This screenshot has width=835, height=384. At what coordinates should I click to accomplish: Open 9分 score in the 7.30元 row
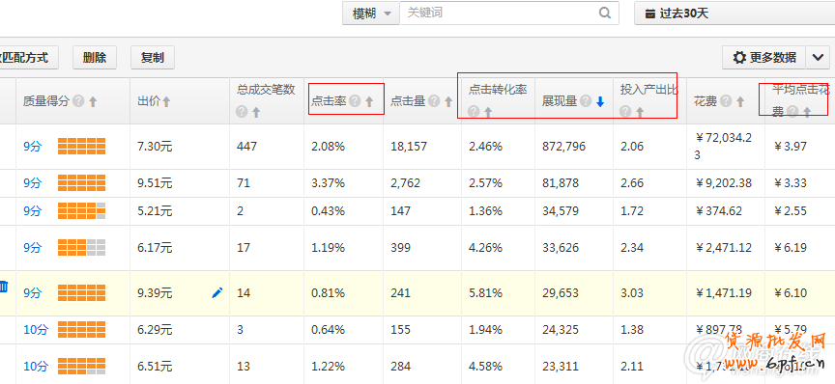point(32,147)
